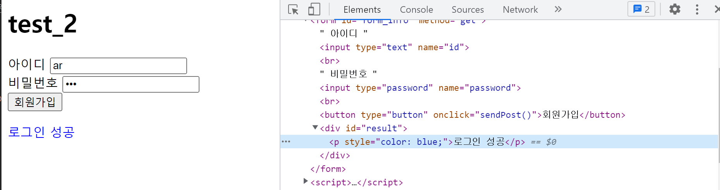Click the blue 로그인 성공 text on page
Screen dimensions: 720x190
[41, 132]
